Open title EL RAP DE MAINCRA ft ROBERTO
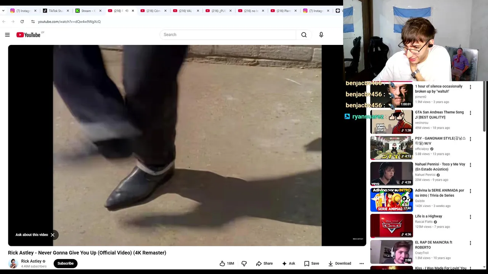 (433, 245)
